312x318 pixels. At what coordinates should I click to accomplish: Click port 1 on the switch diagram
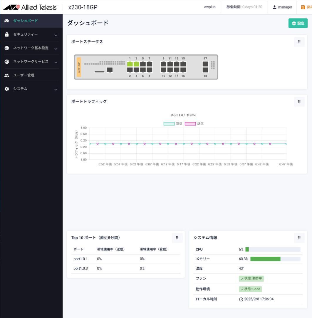pos(130,64)
